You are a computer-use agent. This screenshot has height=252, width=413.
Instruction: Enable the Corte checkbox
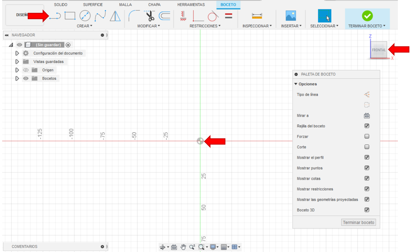pyautogui.click(x=367, y=147)
